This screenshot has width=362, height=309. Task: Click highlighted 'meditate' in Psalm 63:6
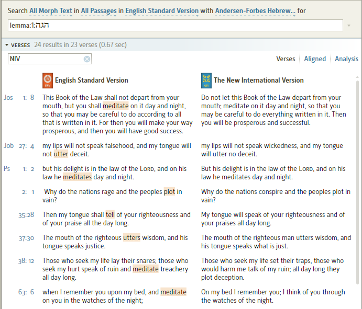(173, 292)
